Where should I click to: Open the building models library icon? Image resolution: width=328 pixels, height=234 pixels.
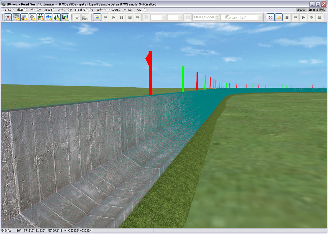pos(24,17)
